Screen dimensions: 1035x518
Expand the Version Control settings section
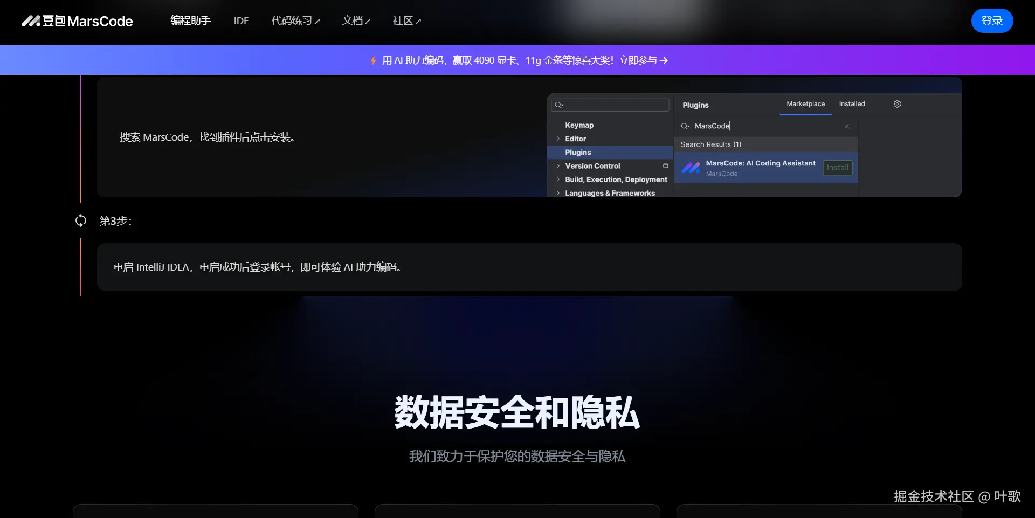click(558, 166)
